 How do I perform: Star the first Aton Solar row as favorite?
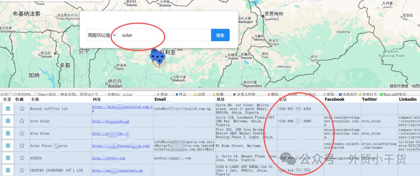pos(22,121)
